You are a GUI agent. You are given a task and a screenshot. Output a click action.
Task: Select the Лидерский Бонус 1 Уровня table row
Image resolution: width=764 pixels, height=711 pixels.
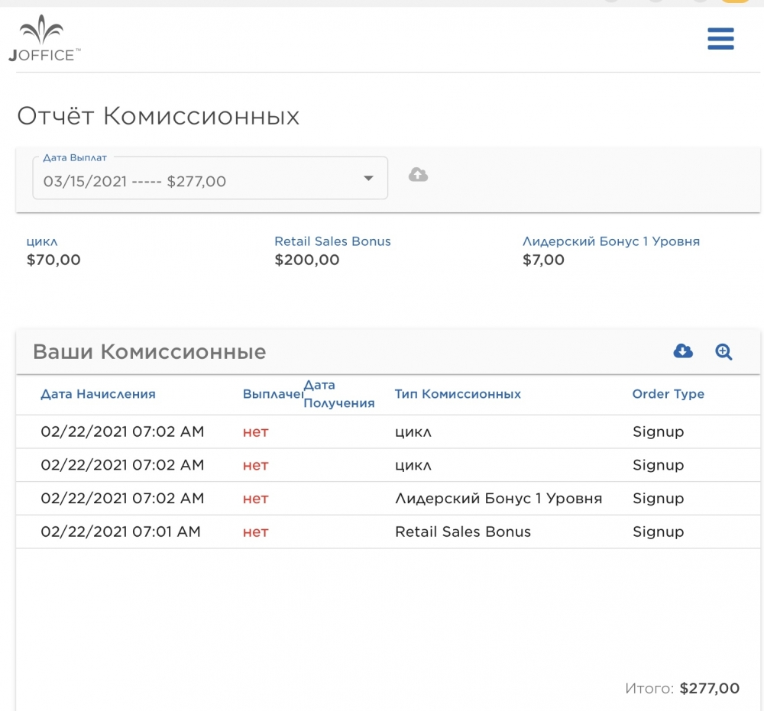[388, 499]
